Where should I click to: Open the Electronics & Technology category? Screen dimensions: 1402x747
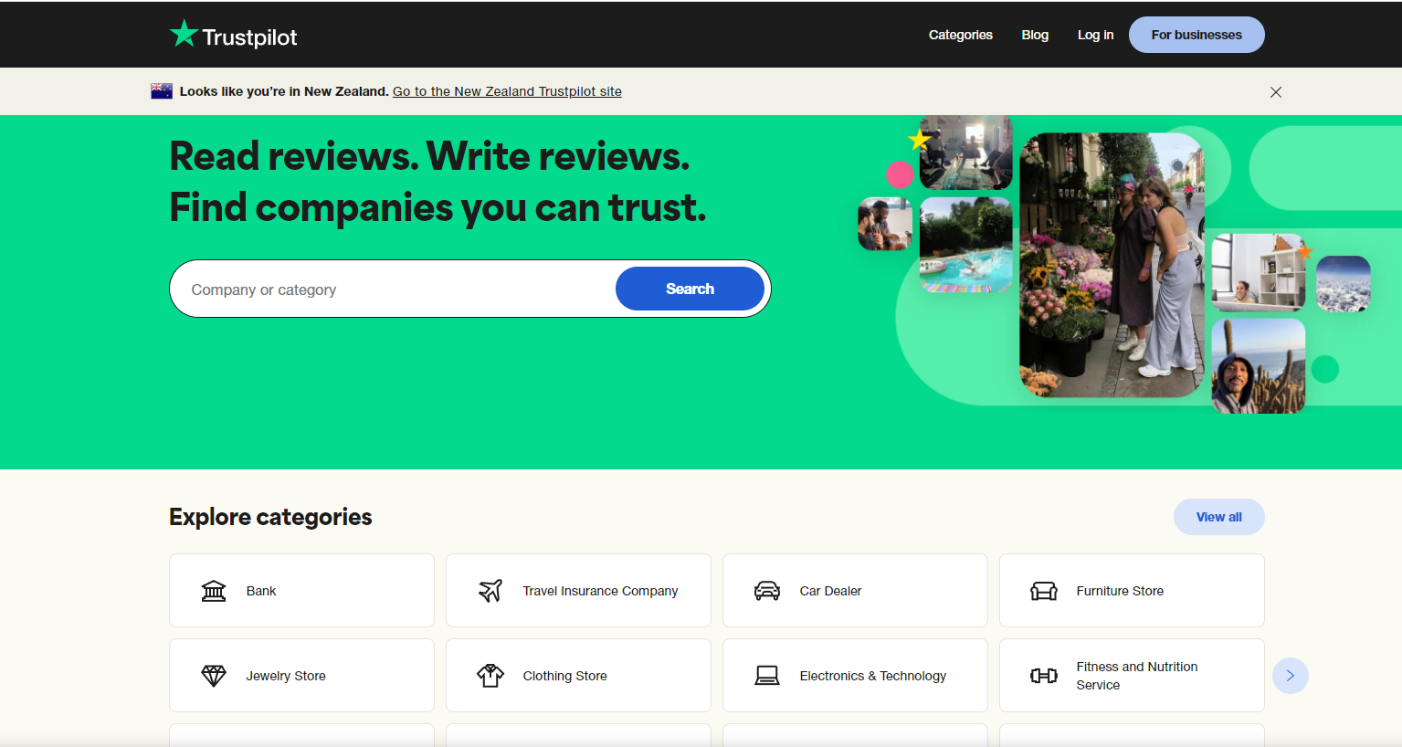855,676
